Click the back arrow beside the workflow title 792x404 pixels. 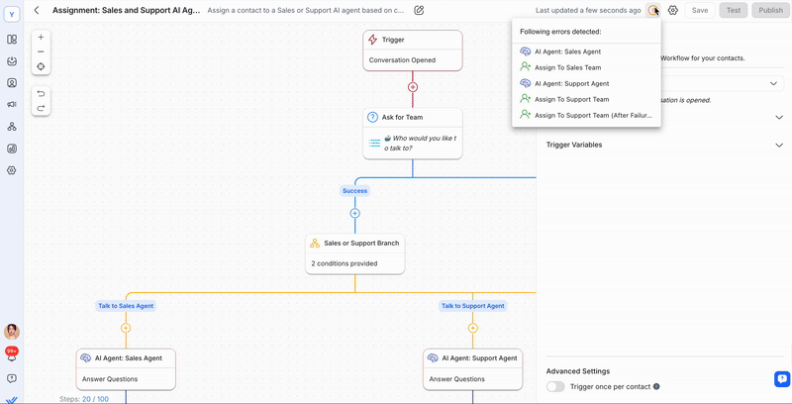point(37,10)
